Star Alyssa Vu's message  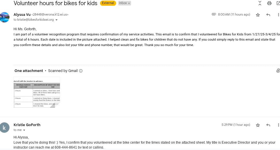pos(258,15)
